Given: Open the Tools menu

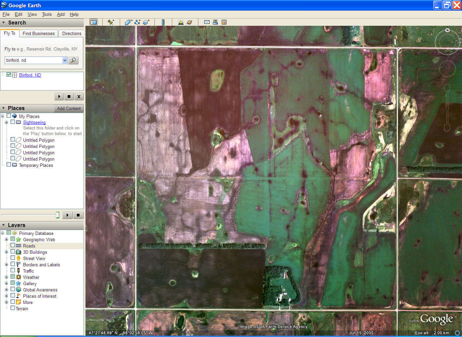Looking at the screenshot, I should click(47, 14).
